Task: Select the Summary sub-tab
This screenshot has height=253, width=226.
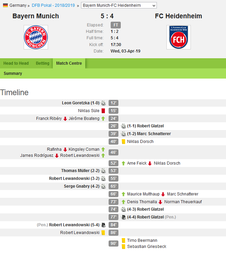Action: point(13,73)
